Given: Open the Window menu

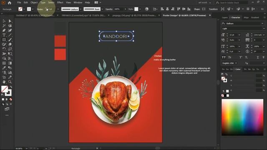Looking at the screenshot, I should 78,2.
